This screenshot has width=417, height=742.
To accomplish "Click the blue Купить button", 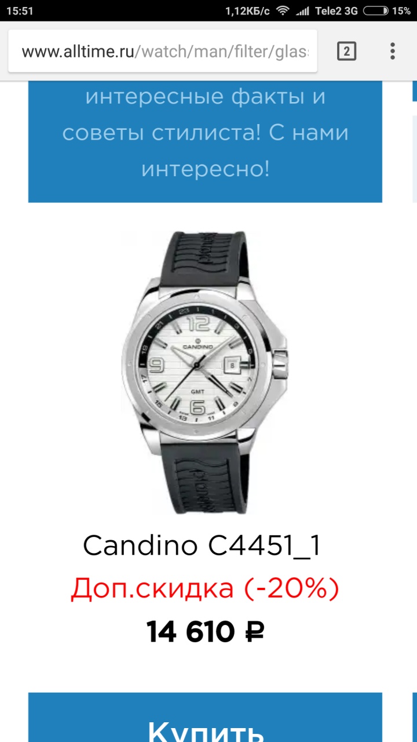I will (x=205, y=717).
